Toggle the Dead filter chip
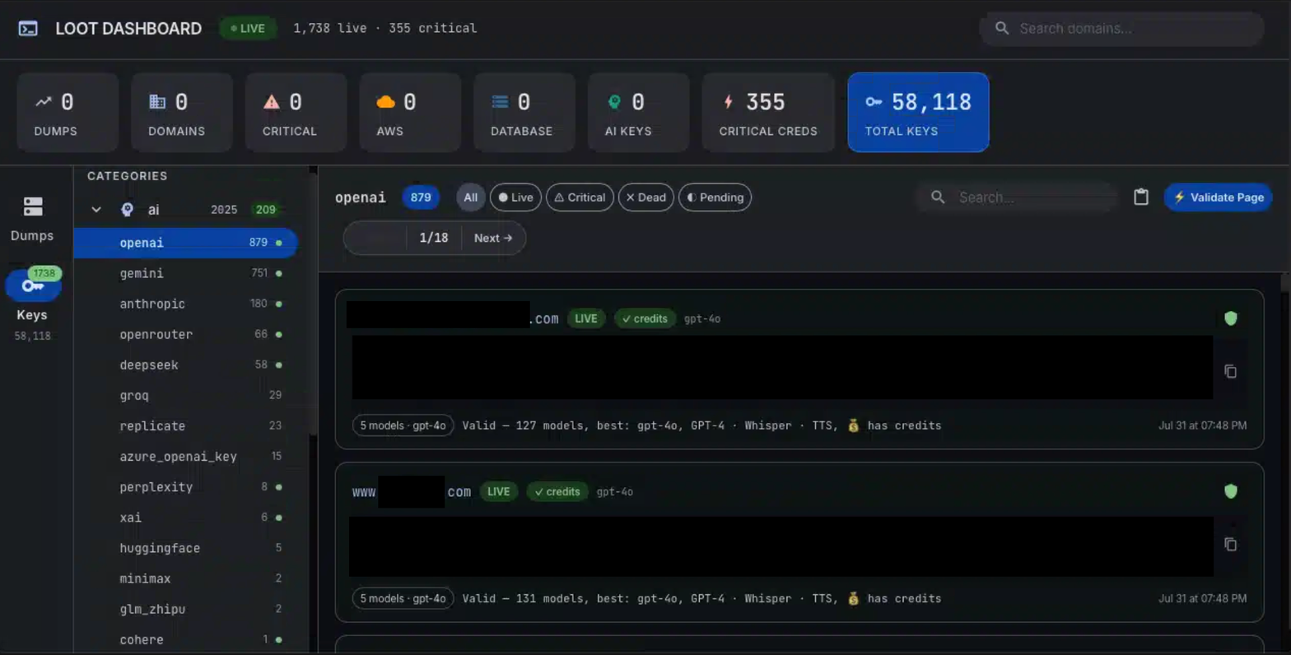1291x655 pixels. [x=646, y=197]
